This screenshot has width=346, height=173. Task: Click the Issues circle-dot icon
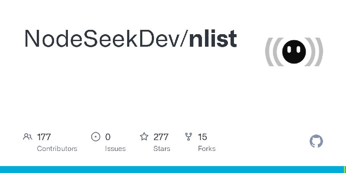[96, 137]
